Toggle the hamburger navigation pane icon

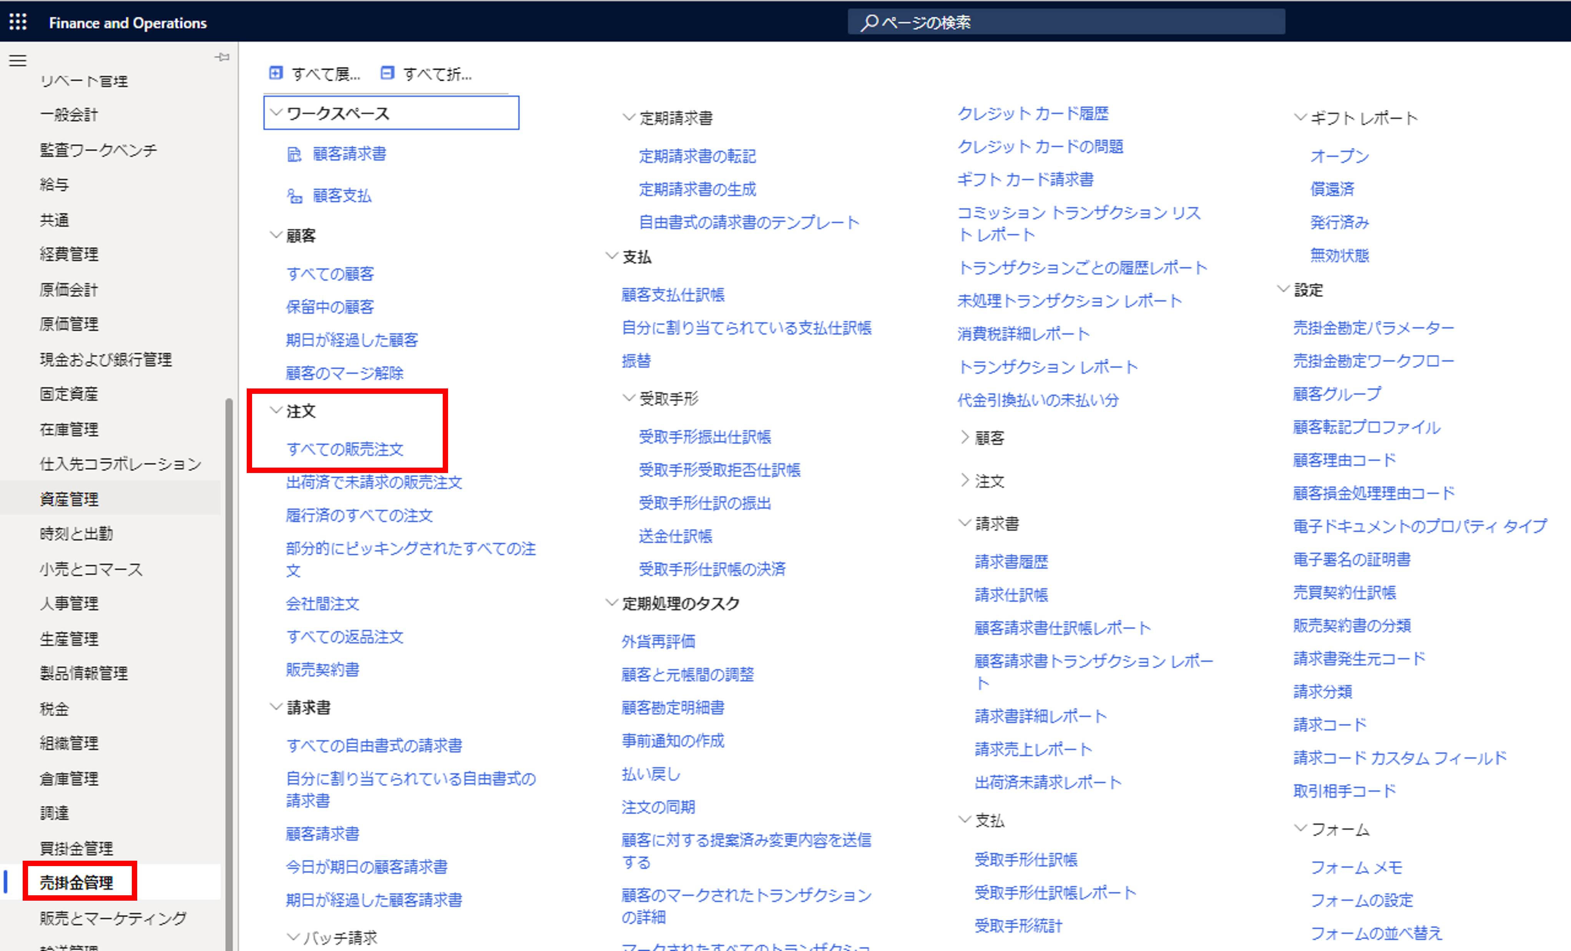pos(18,61)
